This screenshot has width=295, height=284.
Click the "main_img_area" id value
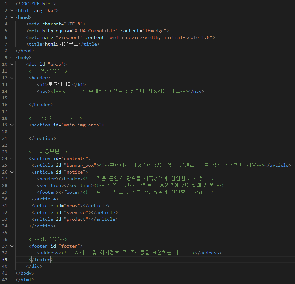[82, 125]
